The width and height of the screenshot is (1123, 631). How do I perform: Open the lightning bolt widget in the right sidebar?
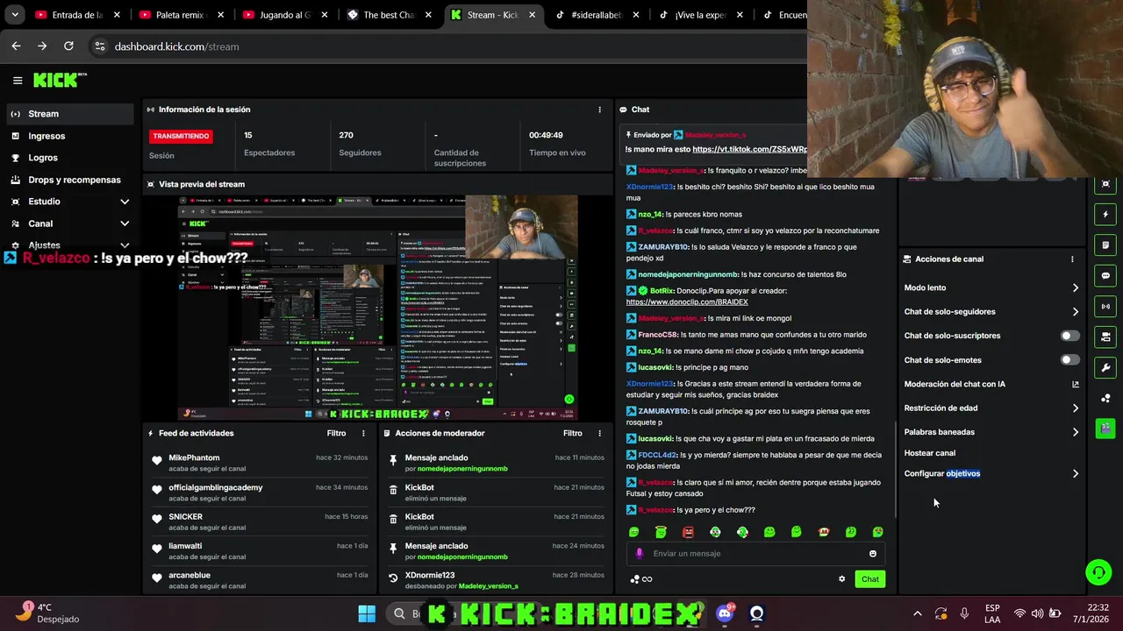pos(1105,214)
